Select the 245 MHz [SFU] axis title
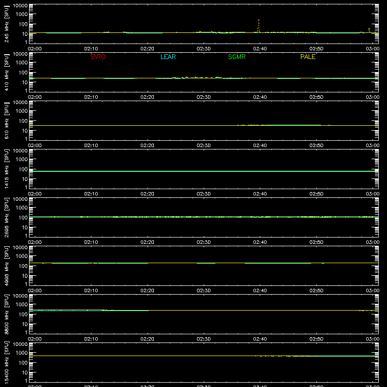 click(6, 24)
